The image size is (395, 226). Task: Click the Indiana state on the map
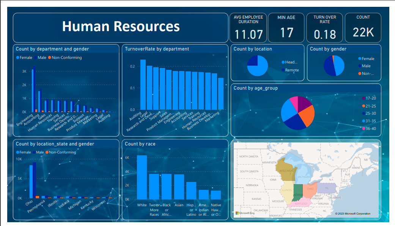[x=298, y=193]
